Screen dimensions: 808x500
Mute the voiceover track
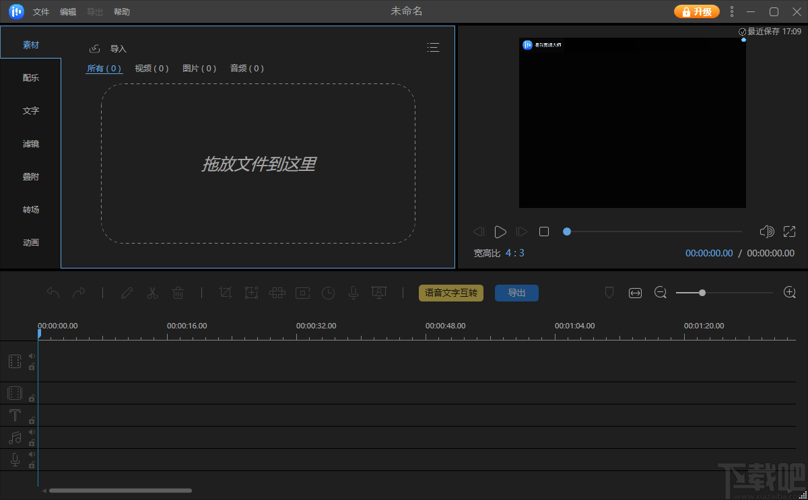point(32,454)
